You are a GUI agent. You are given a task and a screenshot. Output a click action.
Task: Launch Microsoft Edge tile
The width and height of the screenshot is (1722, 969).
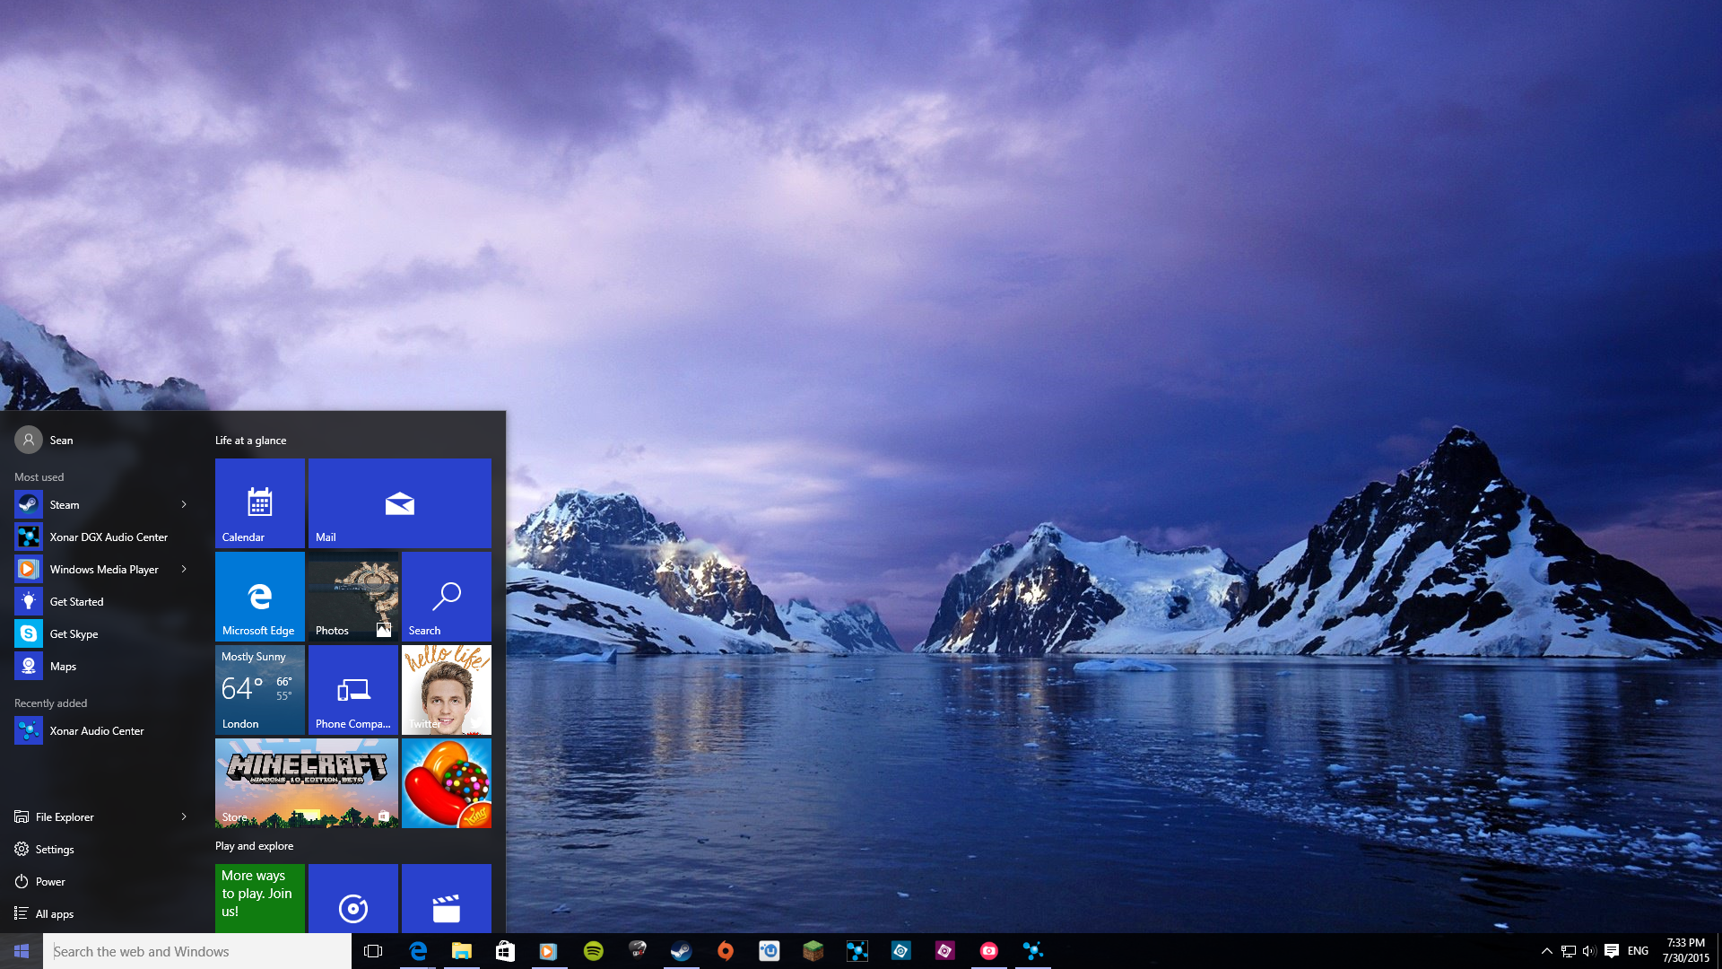[257, 595]
